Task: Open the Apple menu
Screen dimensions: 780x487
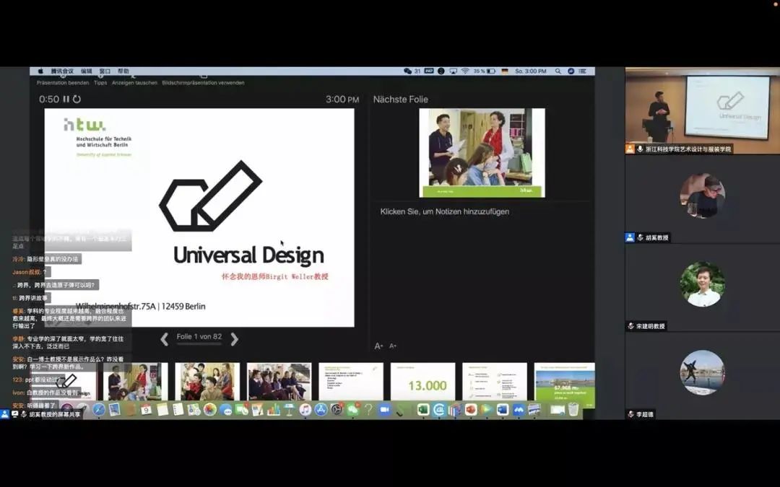Action: (40, 71)
